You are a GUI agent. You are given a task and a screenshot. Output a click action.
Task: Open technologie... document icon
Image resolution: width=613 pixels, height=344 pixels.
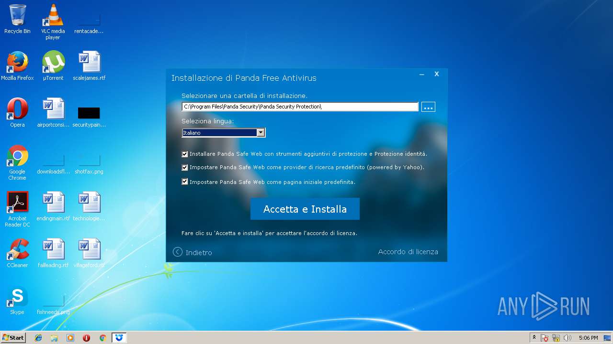tap(89, 206)
